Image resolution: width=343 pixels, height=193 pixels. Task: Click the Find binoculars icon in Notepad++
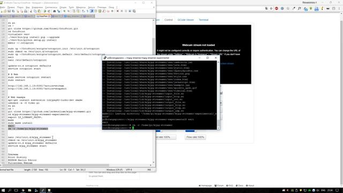54,11
